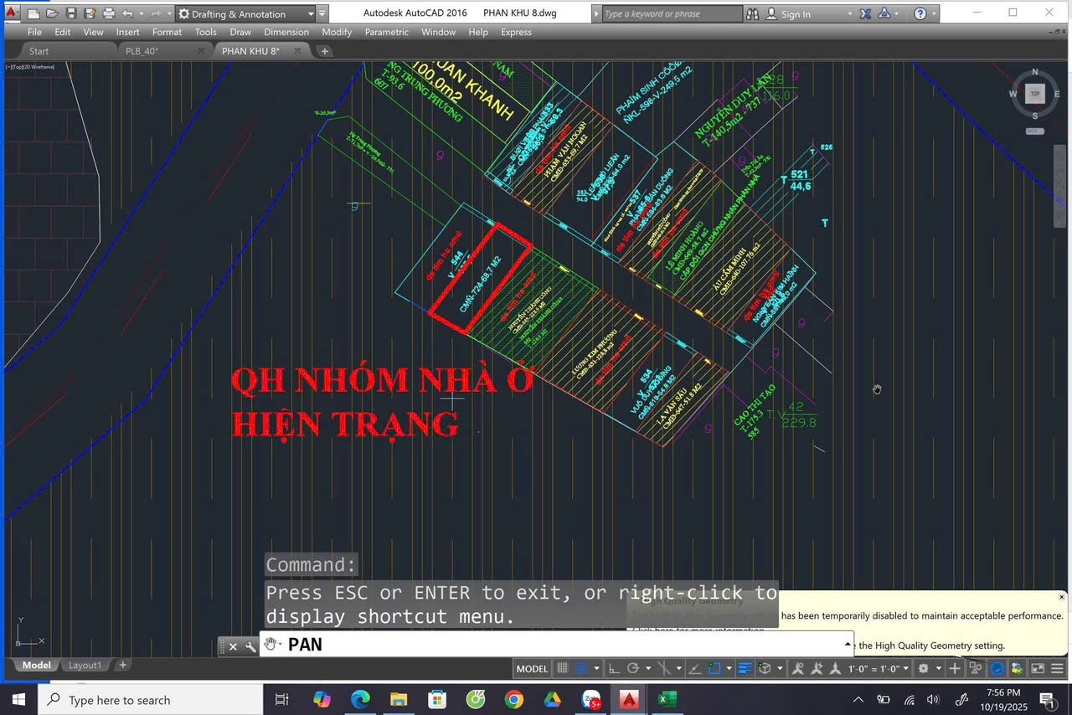
Task: Click the Sign In button
Action: click(x=796, y=13)
